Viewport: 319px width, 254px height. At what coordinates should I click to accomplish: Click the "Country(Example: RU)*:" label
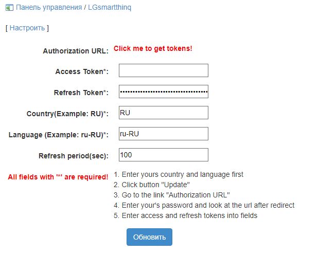(67, 114)
